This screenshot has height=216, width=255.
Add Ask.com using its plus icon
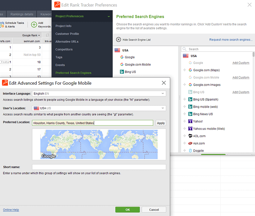tap(185, 143)
